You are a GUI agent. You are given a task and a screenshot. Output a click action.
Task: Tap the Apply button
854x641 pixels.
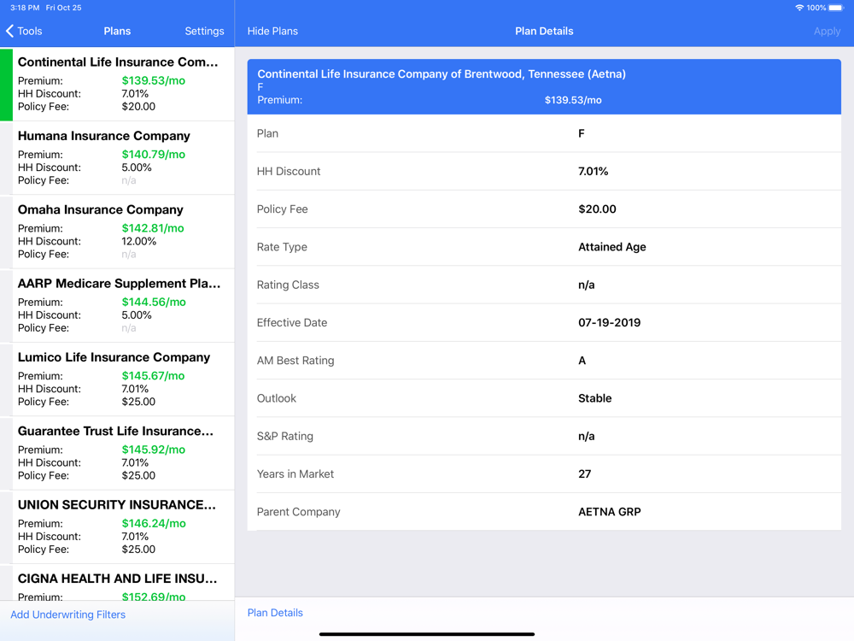(x=827, y=31)
